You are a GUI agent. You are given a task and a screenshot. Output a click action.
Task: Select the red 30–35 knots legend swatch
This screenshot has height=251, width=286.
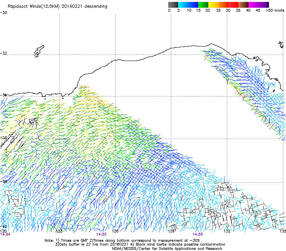[233, 5]
